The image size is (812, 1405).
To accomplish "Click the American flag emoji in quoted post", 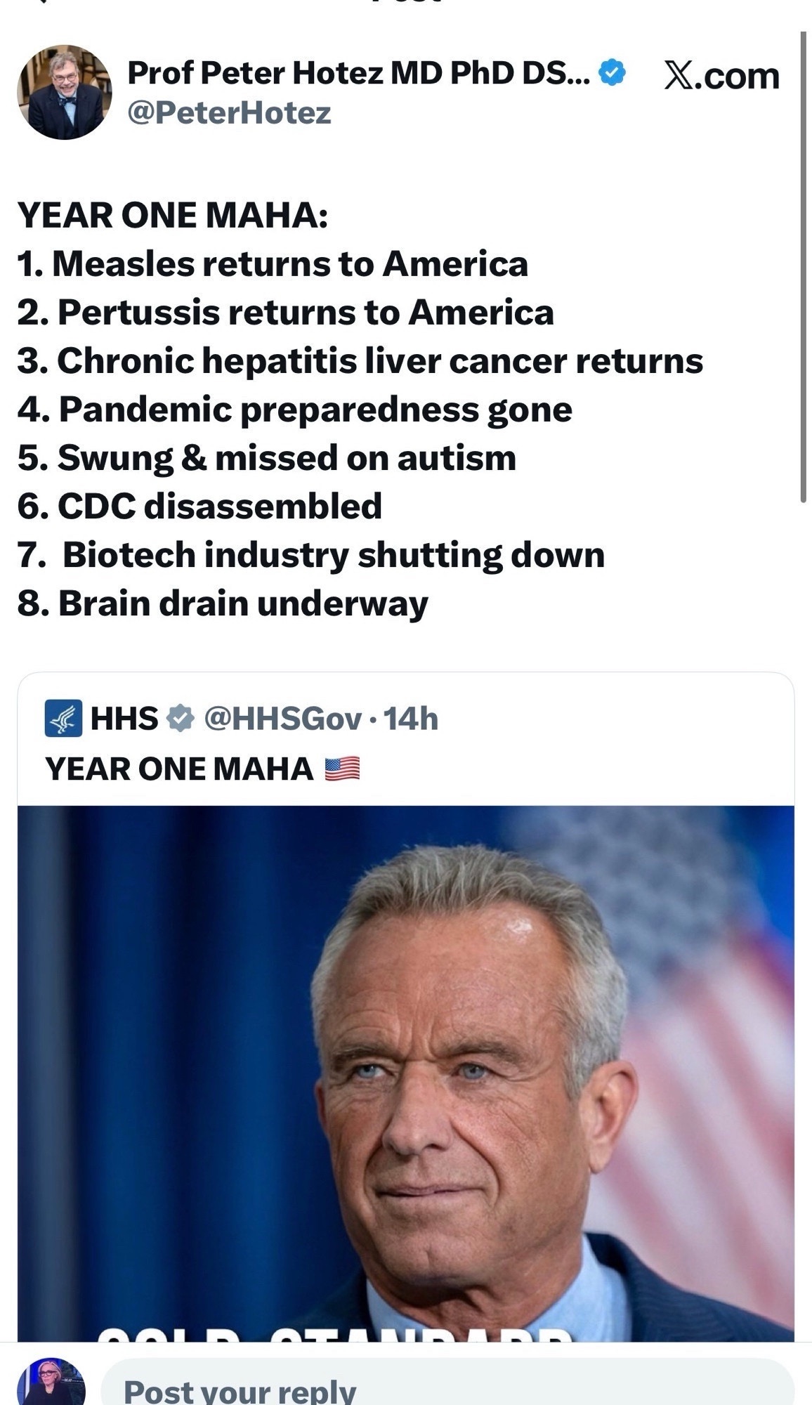I will [342, 769].
